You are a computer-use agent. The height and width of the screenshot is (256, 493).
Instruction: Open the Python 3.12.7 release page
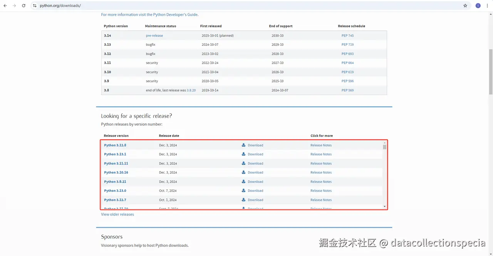point(115,200)
